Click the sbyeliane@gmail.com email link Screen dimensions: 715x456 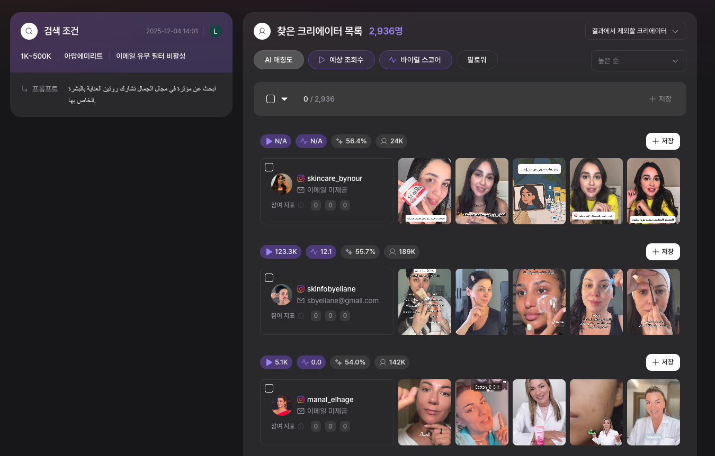343,300
